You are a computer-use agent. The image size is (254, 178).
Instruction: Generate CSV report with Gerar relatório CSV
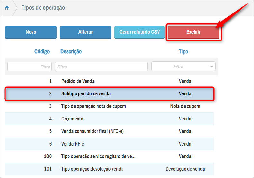(139, 32)
